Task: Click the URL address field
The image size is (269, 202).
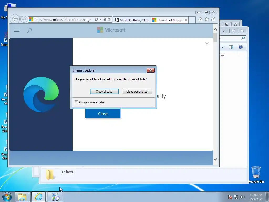Action: (x=63, y=19)
